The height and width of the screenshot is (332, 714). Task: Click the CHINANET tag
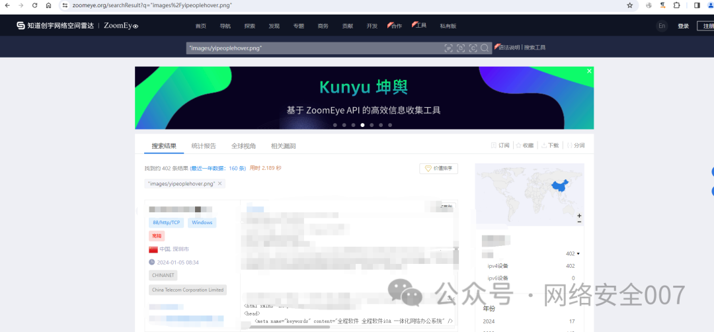click(163, 276)
